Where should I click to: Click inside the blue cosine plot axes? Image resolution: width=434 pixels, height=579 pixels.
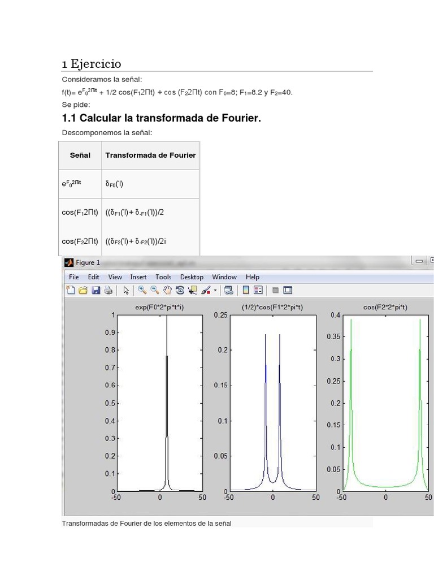tap(273, 403)
